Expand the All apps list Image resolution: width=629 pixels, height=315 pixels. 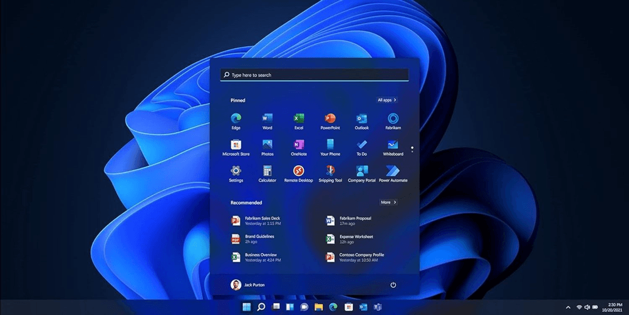[x=387, y=100]
